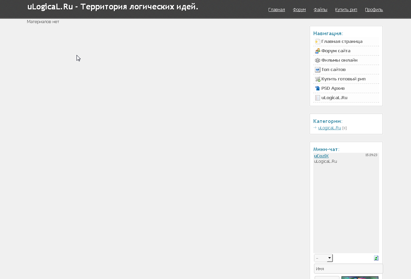Click the chat message text uLogicaL.Ru
This screenshot has width=411, height=279.
click(325, 161)
